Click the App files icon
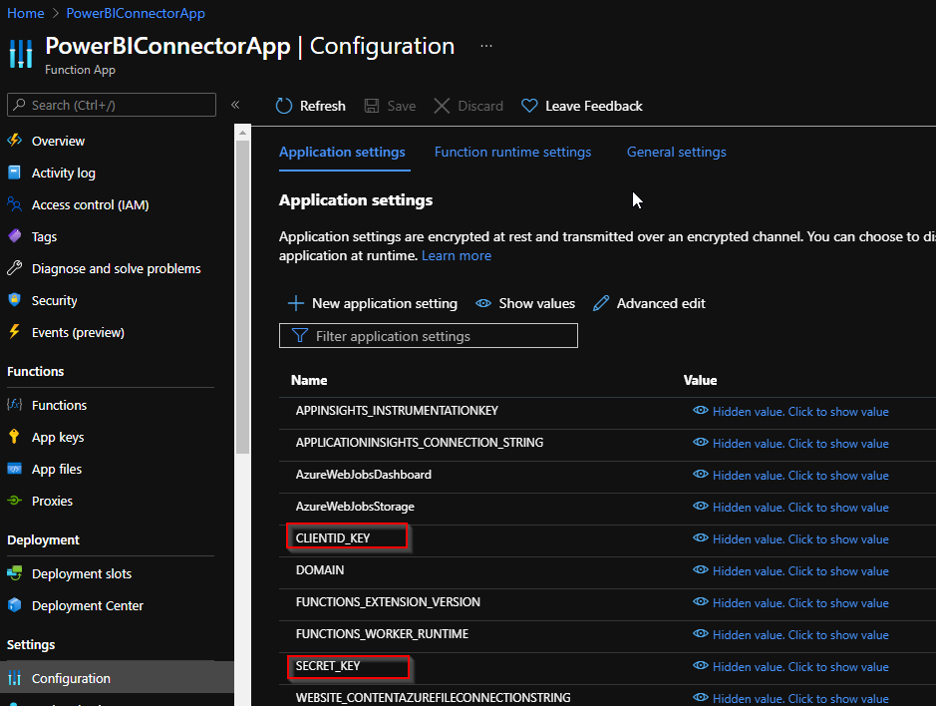 (14, 469)
